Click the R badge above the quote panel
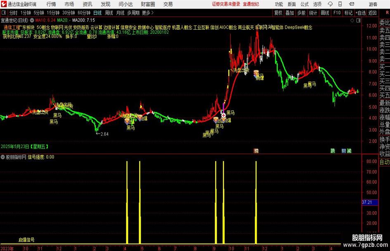390x251 pixels. [387, 12]
